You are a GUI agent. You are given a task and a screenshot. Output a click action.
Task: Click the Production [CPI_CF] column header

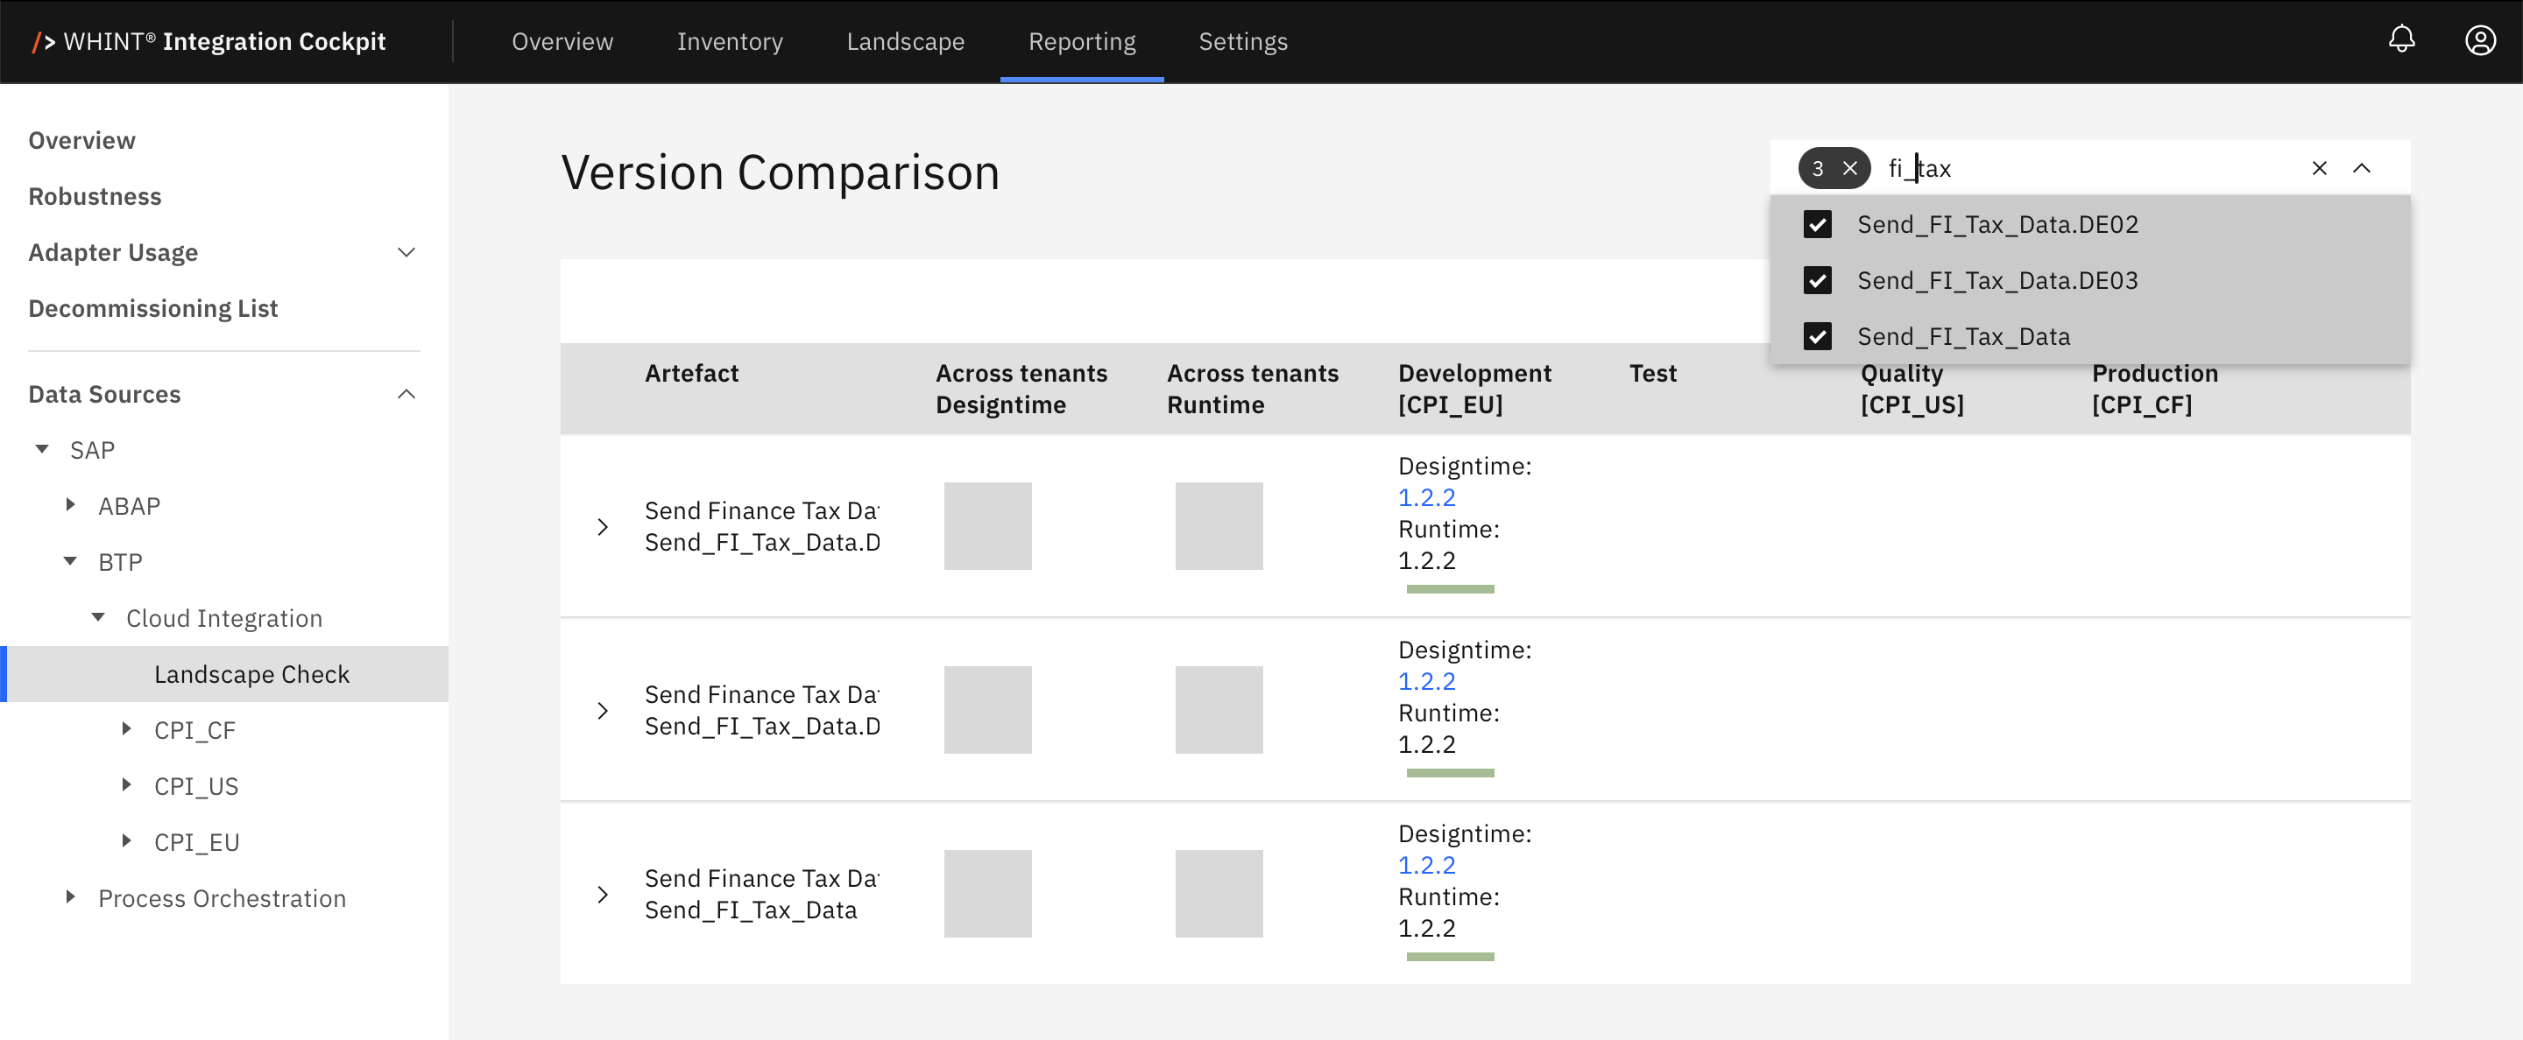2155,389
